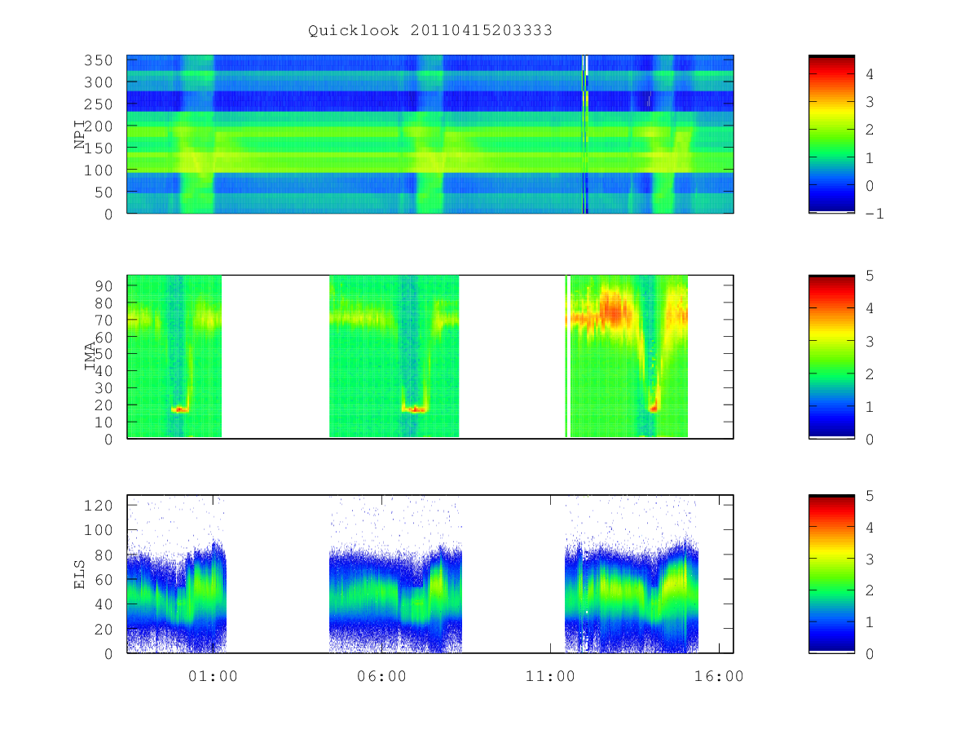
Task: Click the IMA axis label
Action: pyautogui.click(x=90, y=356)
